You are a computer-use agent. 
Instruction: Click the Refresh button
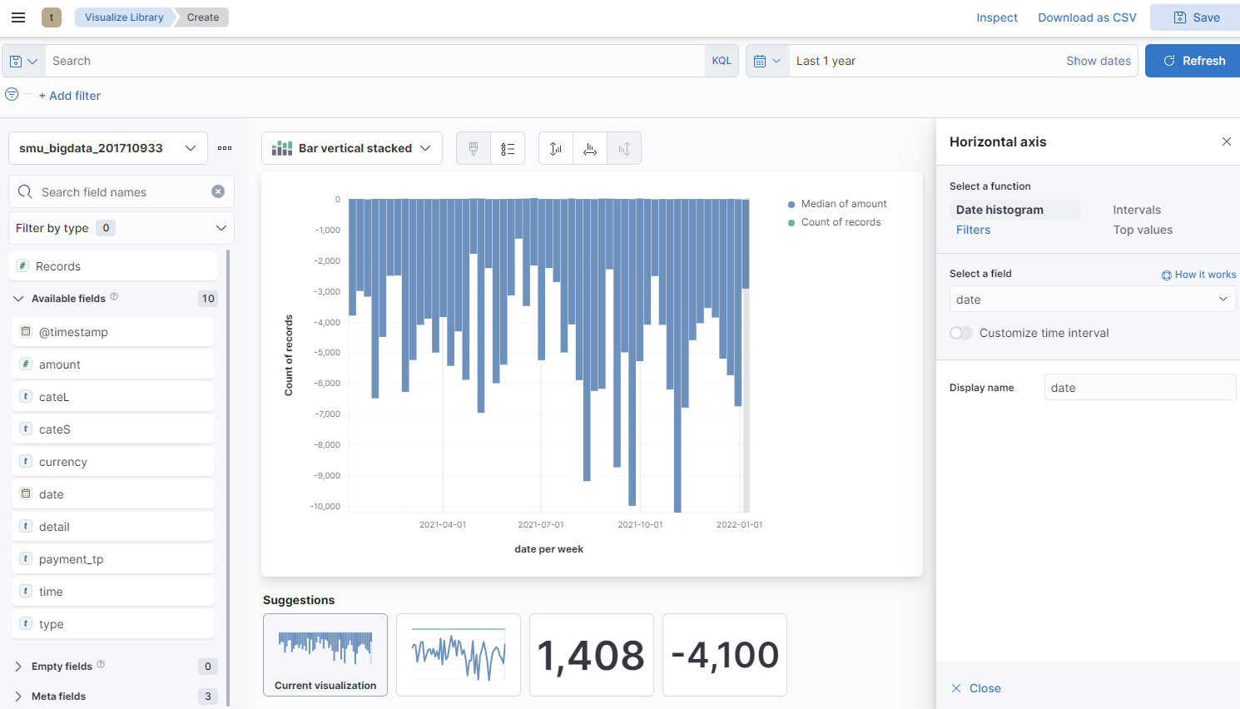pos(1193,61)
